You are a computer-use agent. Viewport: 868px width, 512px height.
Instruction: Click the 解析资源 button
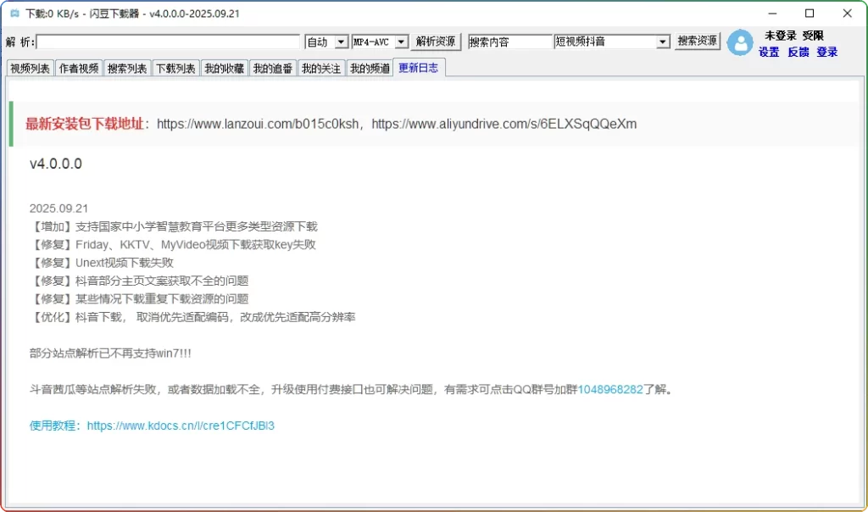click(x=437, y=42)
